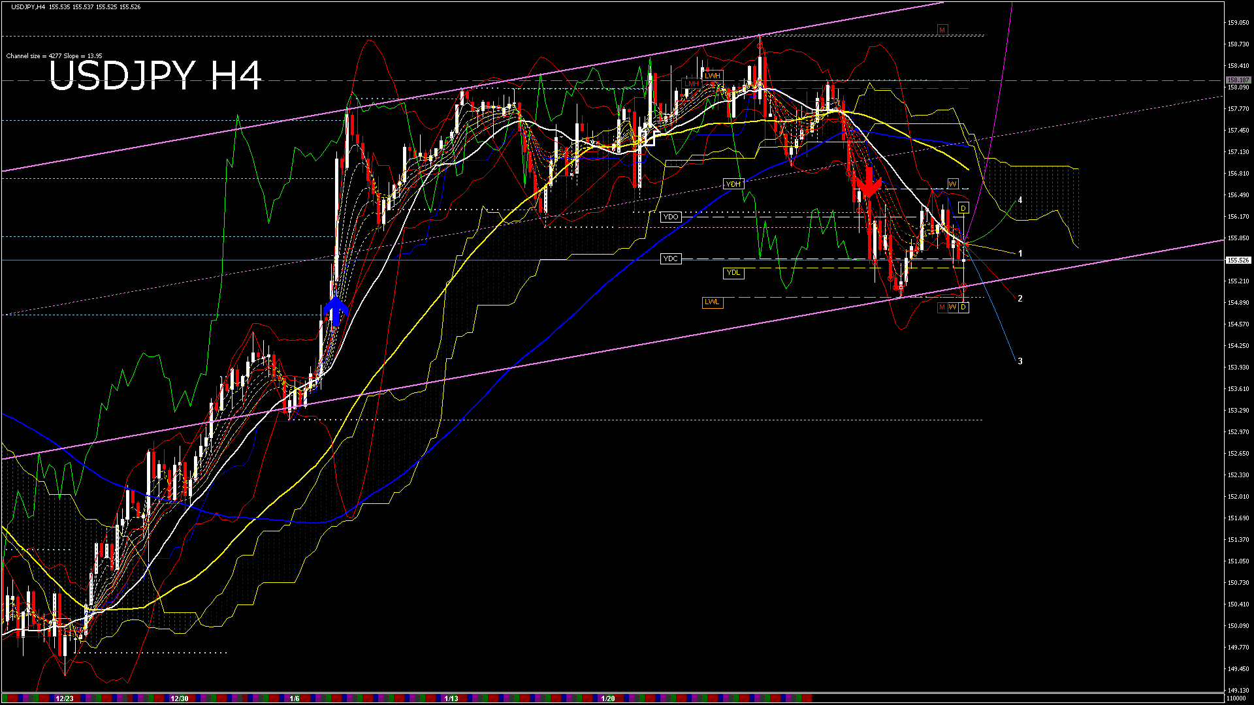
Task: Click the 1/6 date marker
Action: [x=295, y=698]
